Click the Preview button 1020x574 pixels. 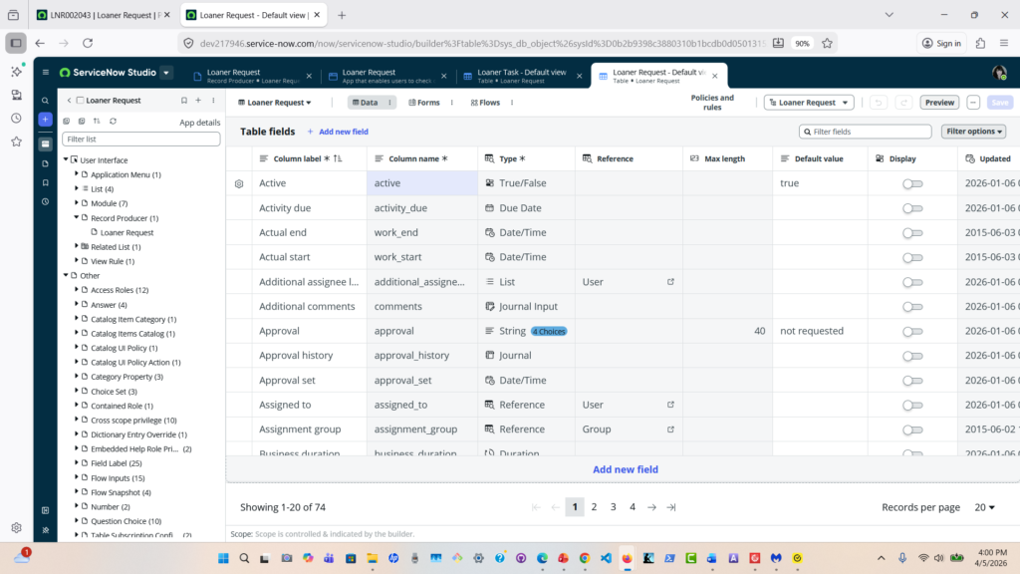pos(939,103)
